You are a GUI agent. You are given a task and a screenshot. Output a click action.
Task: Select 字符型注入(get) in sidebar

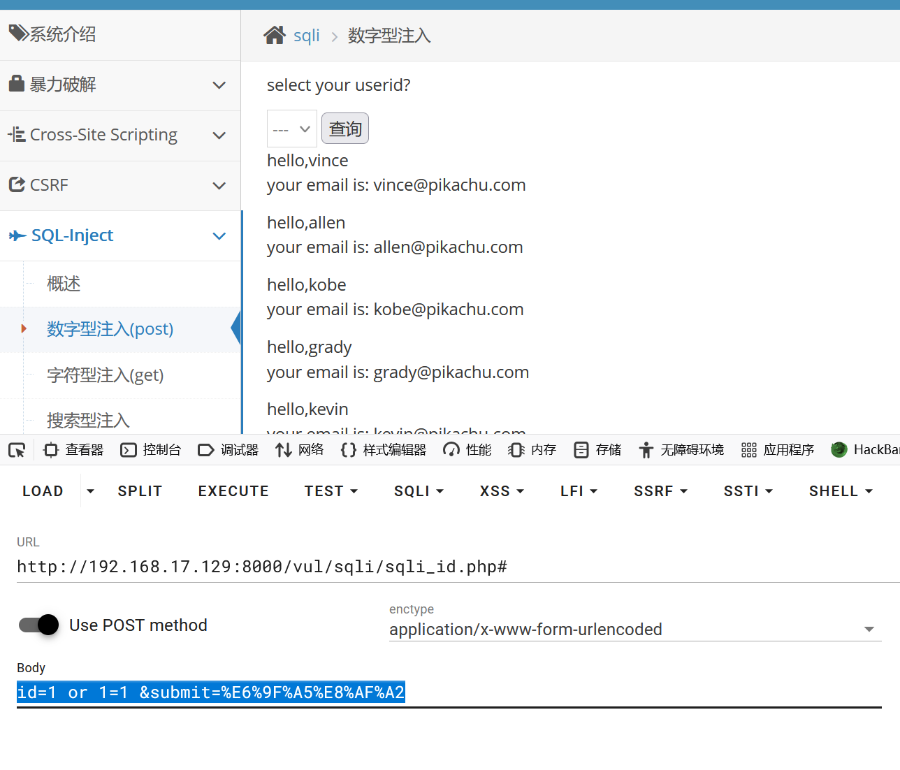(105, 375)
